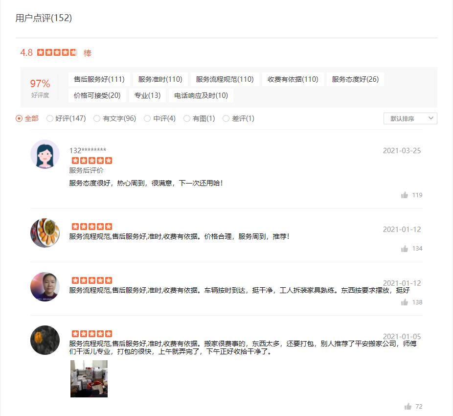The height and width of the screenshot is (416, 453).
Task: Click the 4.8 star rating icons
Action: (57, 52)
